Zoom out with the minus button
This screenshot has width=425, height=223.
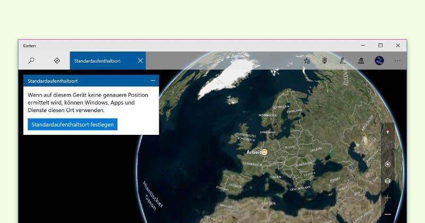388,214
